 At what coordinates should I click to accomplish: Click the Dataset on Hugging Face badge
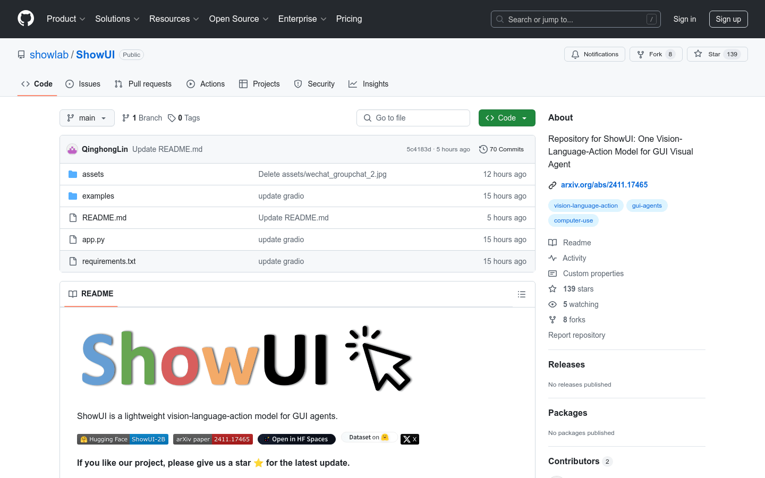368,437
